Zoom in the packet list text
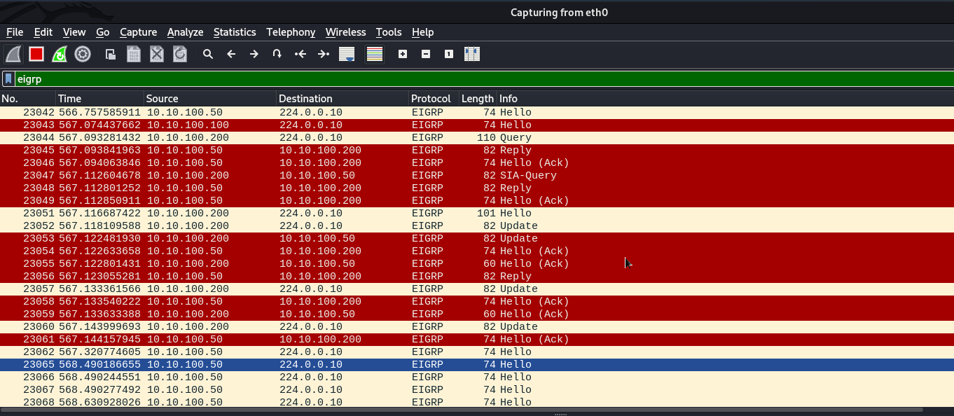 pyautogui.click(x=403, y=54)
